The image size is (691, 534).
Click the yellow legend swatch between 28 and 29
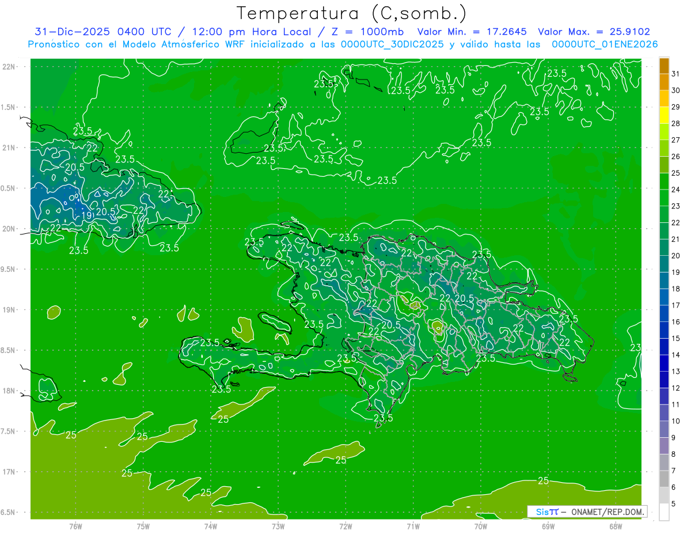click(x=664, y=115)
